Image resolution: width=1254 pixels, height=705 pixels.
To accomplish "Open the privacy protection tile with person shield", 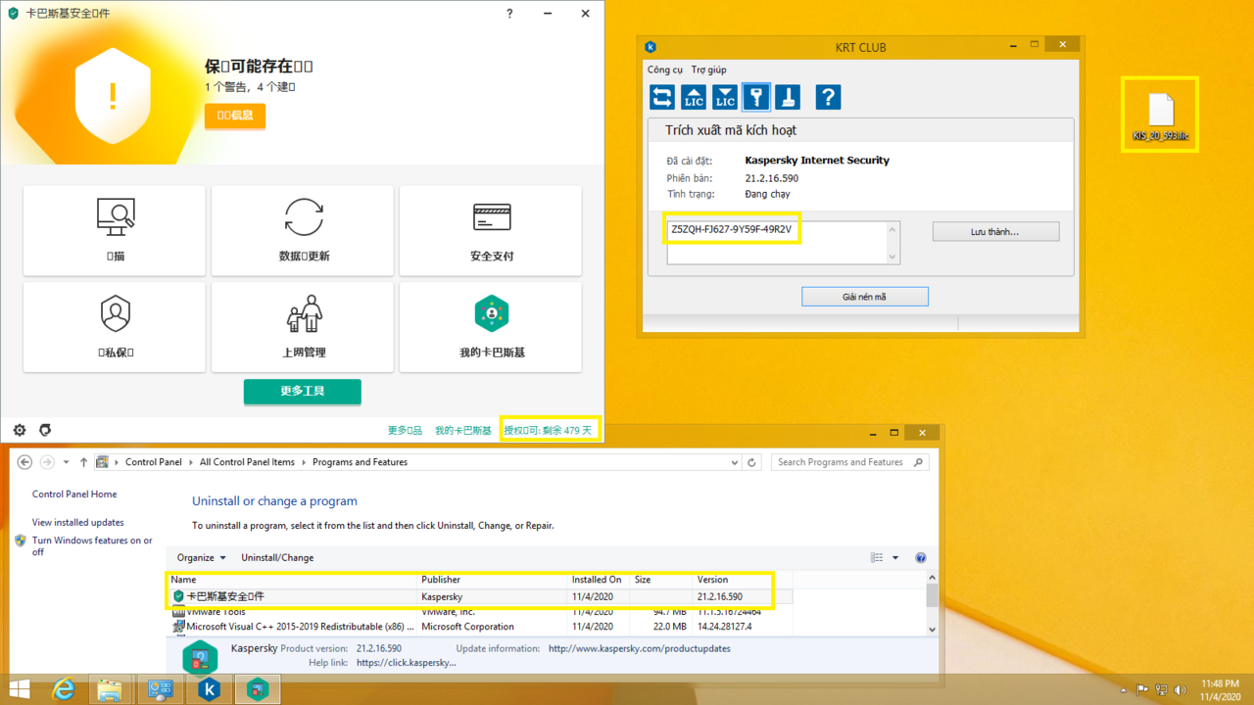I will [x=116, y=327].
